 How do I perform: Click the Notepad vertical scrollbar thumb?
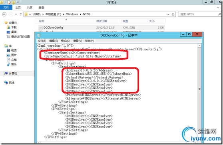click(199, 89)
